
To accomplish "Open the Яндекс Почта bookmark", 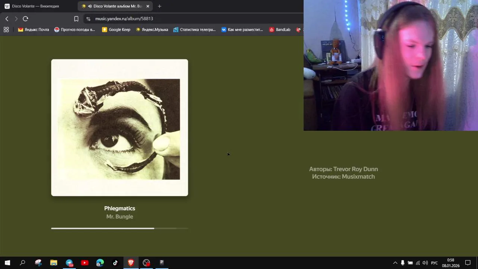I will tap(33, 30).
